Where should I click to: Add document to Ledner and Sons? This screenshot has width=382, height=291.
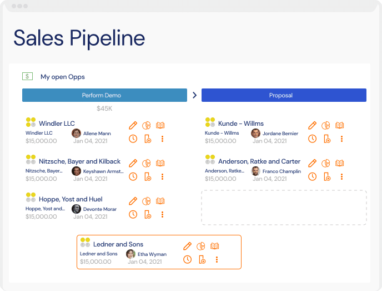tap(202, 259)
